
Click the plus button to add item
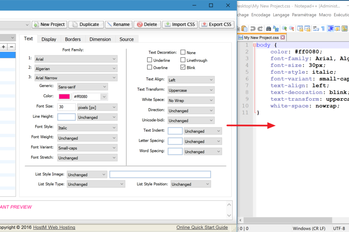point(4,47)
